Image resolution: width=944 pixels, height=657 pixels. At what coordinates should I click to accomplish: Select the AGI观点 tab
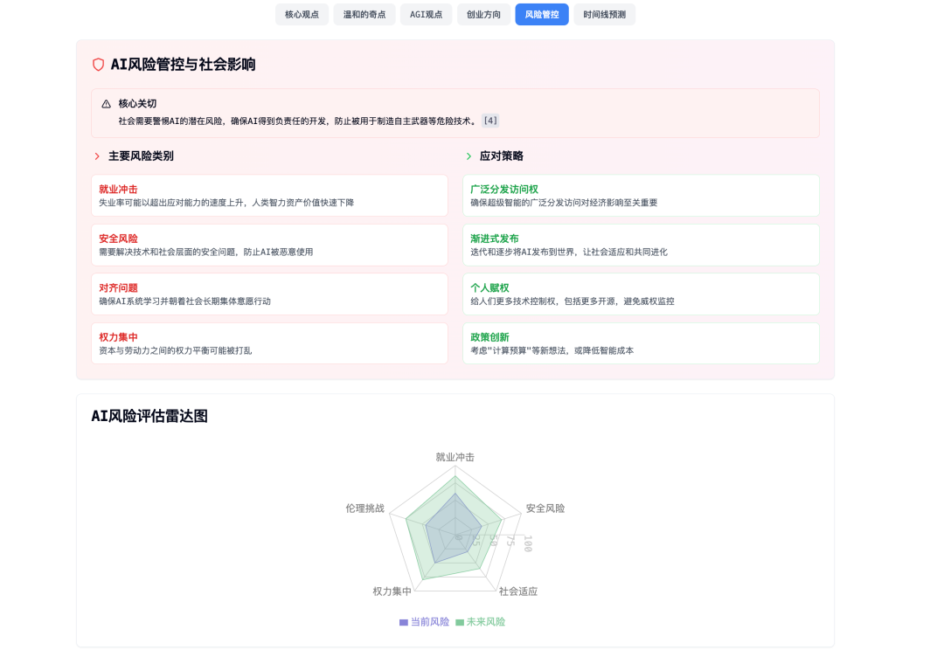coord(426,14)
